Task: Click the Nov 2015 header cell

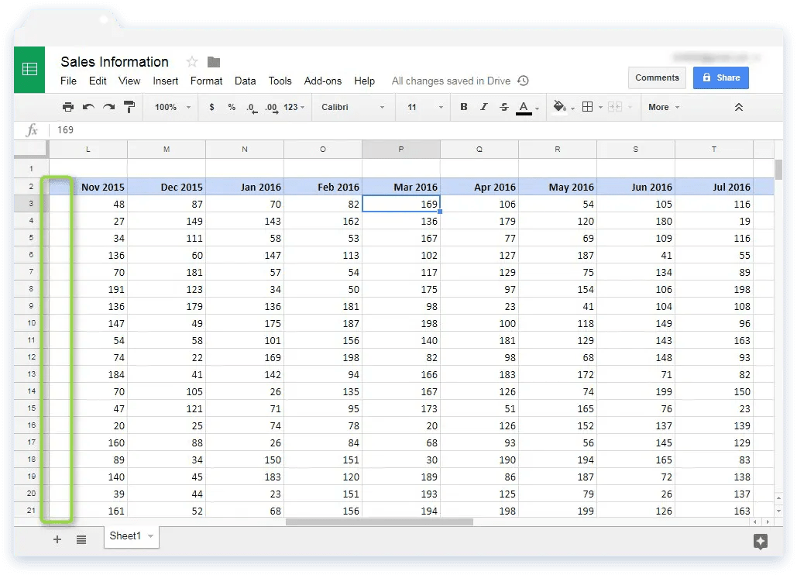Action: point(88,187)
